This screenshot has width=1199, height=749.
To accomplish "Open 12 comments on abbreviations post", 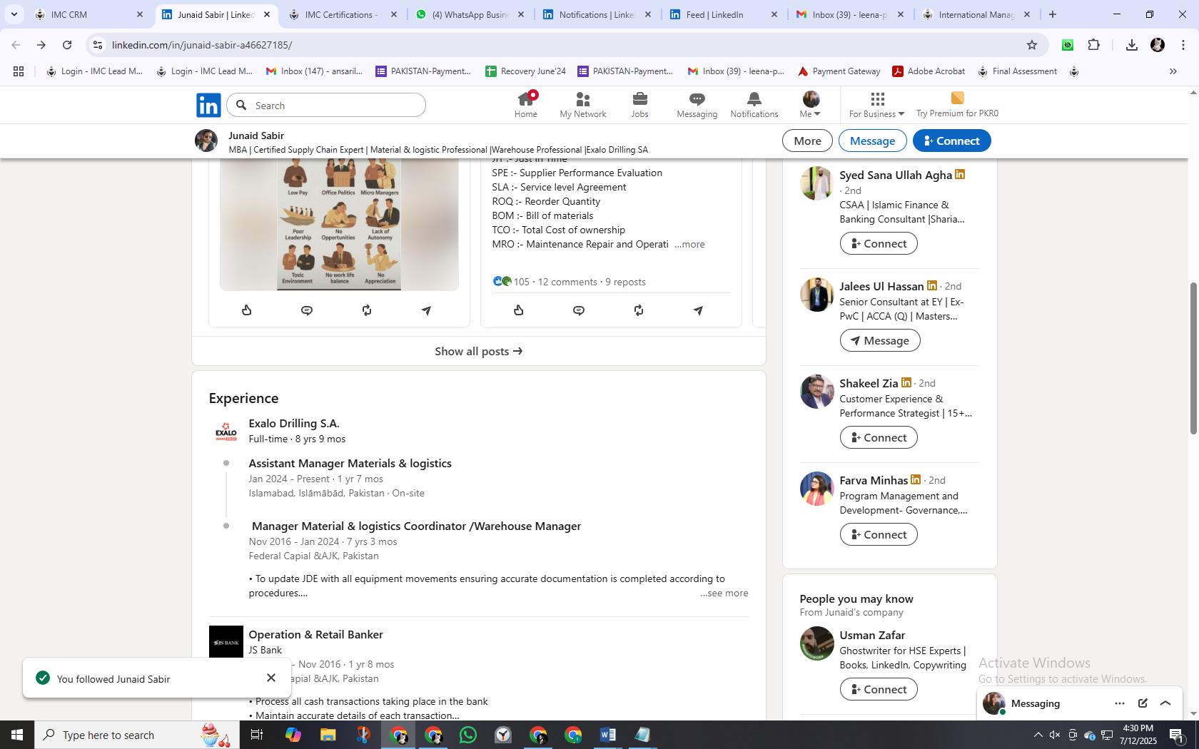I will [x=567, y=282].
